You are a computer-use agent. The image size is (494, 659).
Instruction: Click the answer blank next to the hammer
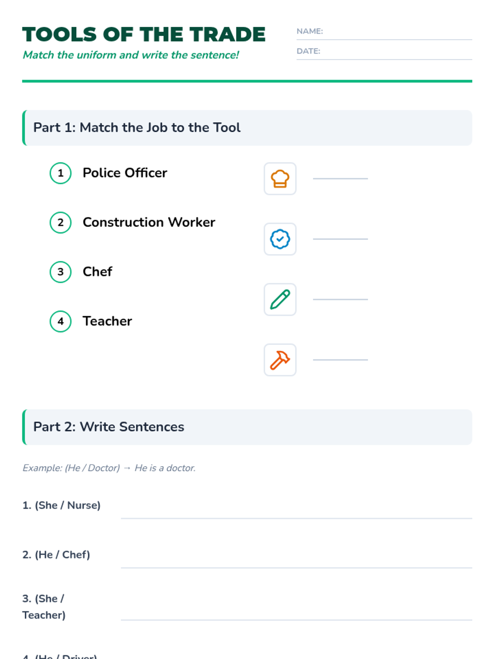[340, 360]
